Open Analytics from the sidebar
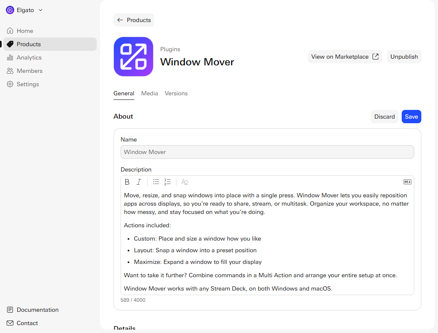This screenshot has height=333, width=438. pyautogui.click(x=29, y=57)
